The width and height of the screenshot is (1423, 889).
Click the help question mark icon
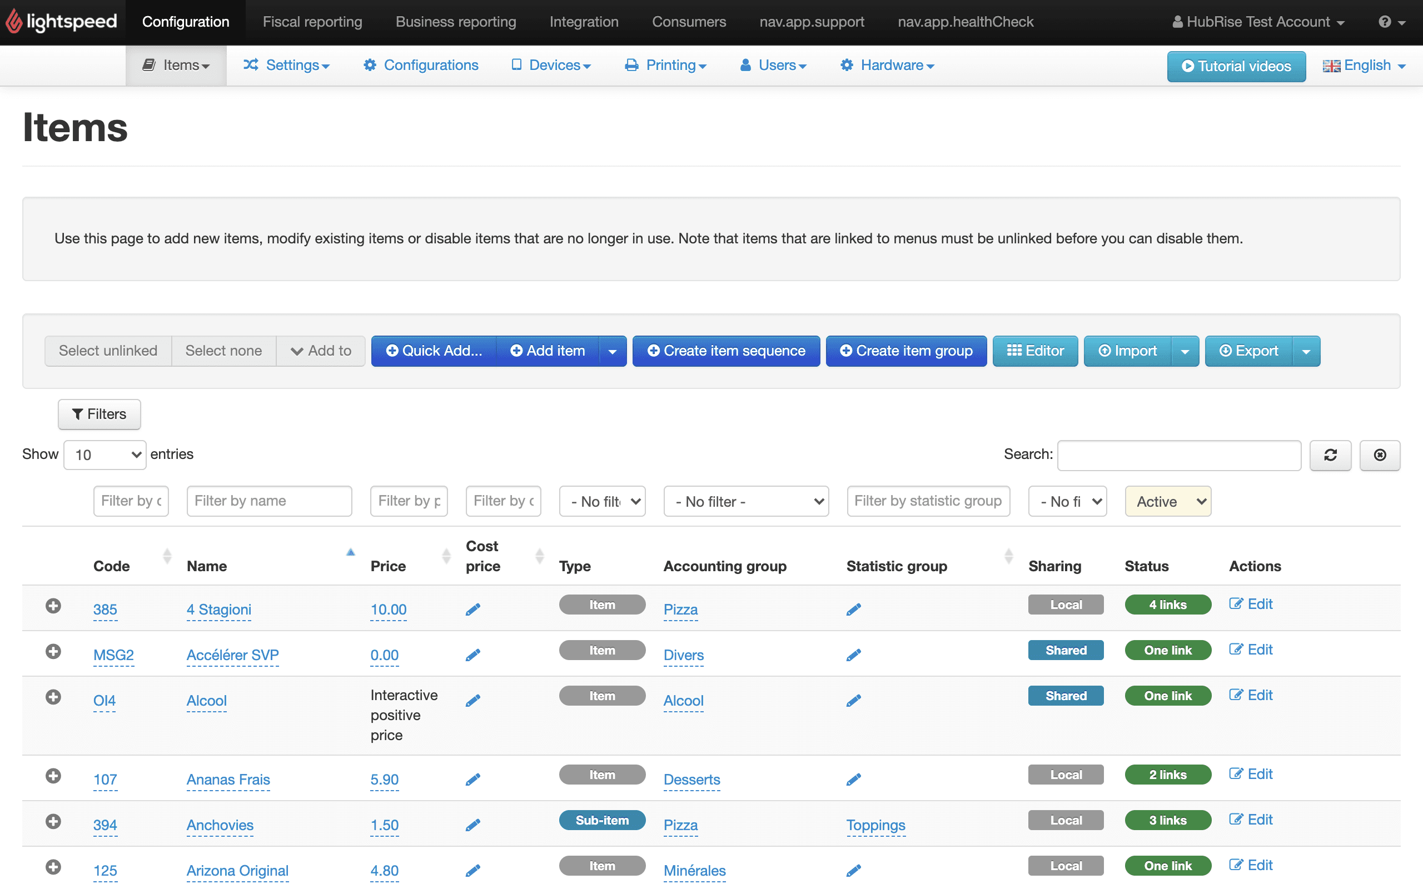click(1385, 22)
